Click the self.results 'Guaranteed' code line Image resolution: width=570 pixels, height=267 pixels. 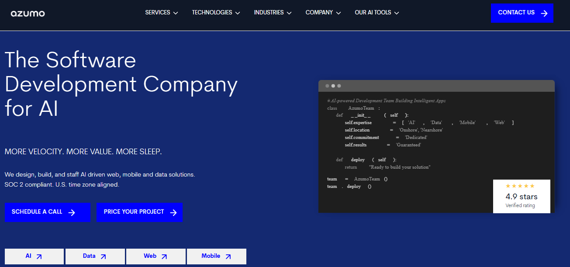(383, 145)
